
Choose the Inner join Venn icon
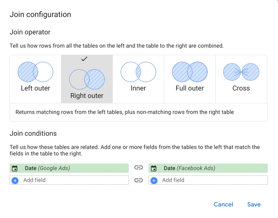138,72
